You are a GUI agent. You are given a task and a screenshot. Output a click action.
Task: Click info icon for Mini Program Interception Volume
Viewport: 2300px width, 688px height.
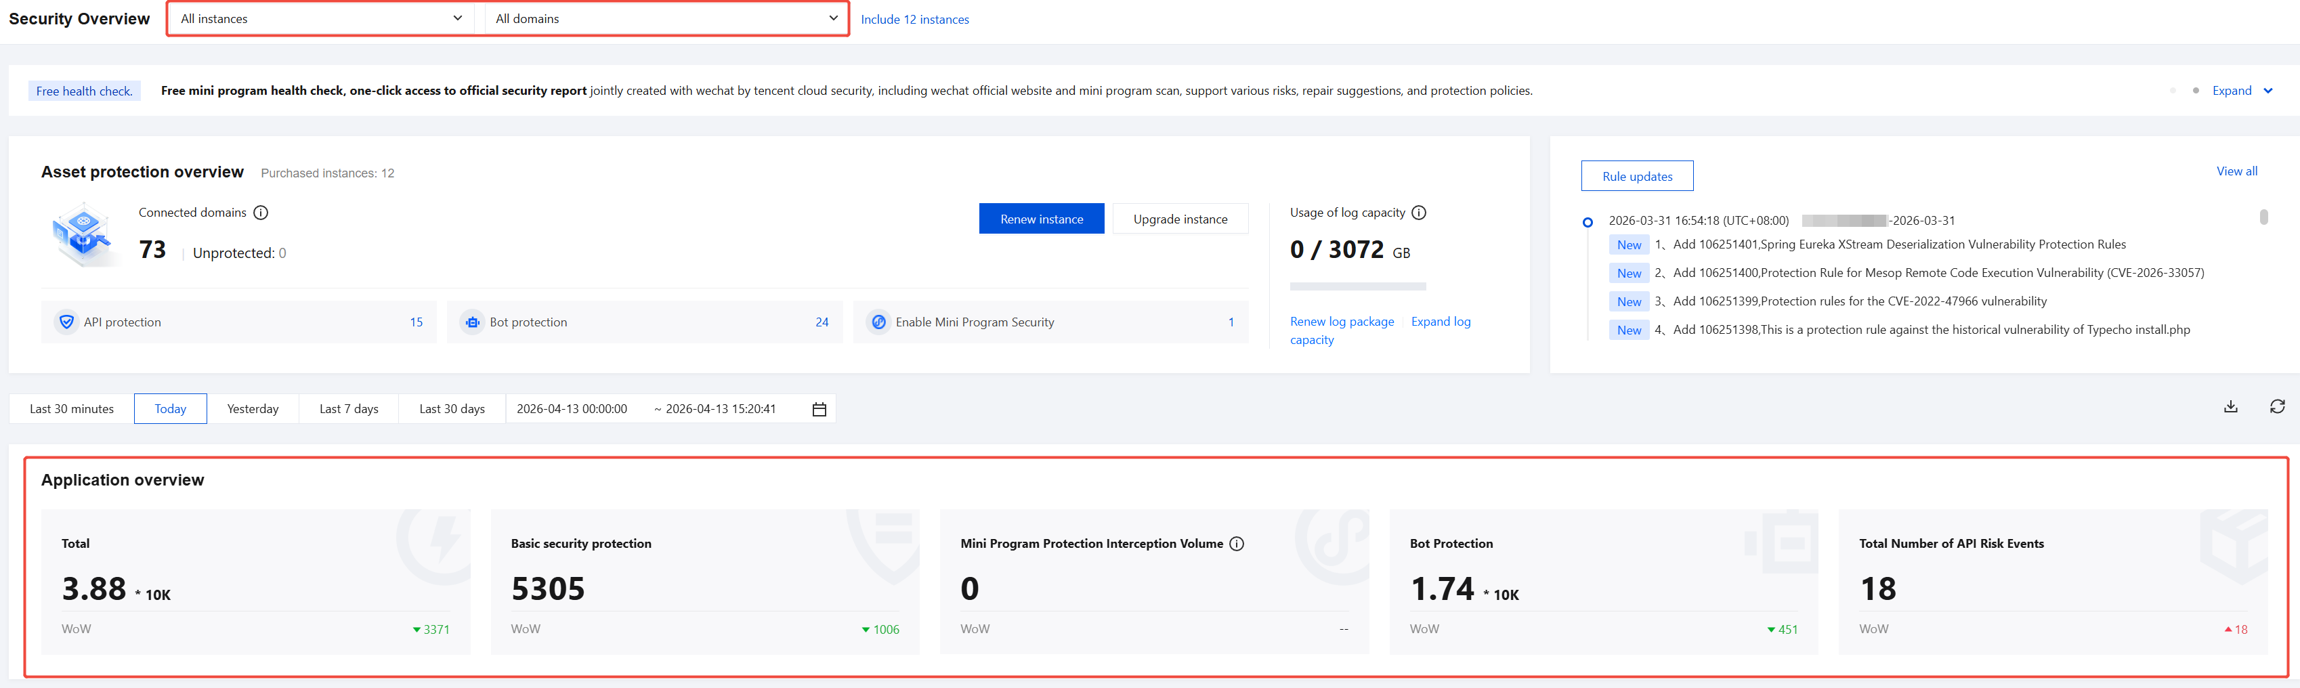[1237, 544]
